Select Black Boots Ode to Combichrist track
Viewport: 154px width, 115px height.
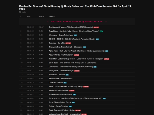pos(72,63)
